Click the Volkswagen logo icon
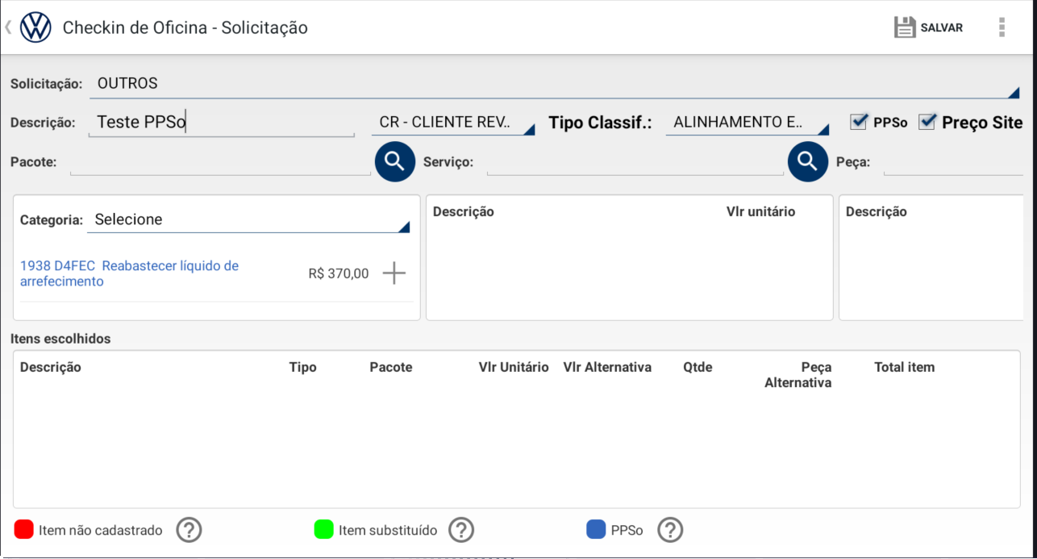This screenshot has height=559, width=1037. [x=35, y=27]
